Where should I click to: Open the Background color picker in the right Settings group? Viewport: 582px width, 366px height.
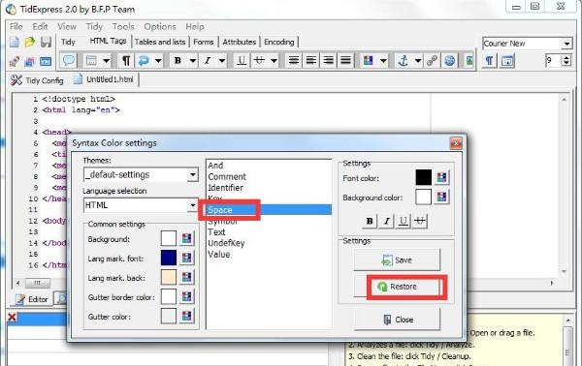(x=441, y=197)
